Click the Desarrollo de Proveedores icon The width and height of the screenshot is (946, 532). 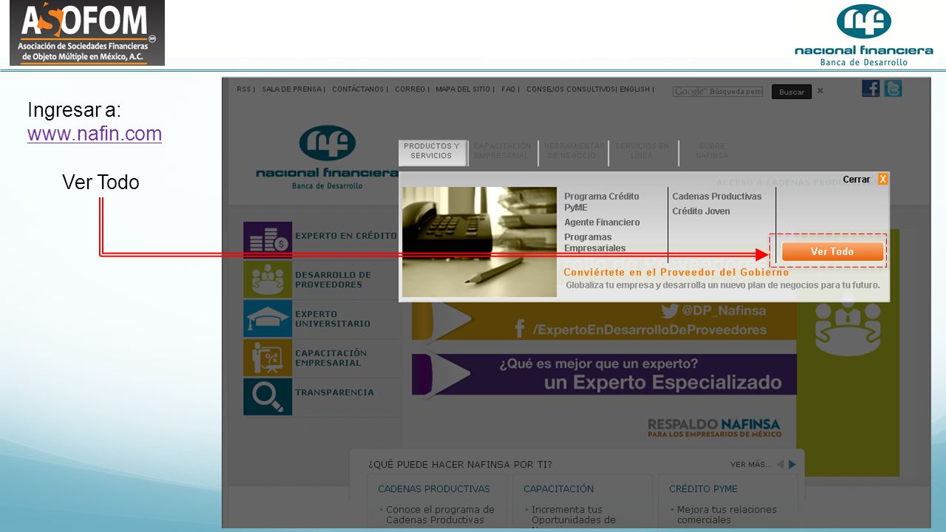click(268, 279)
